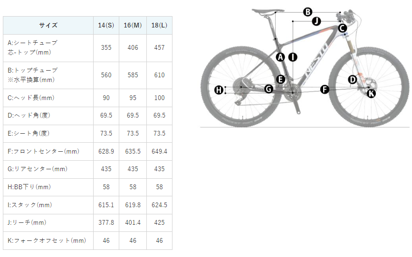Click the A marker on the seat tube
Image resolution: width=412 pixels, height=257 pixels.
280,57
